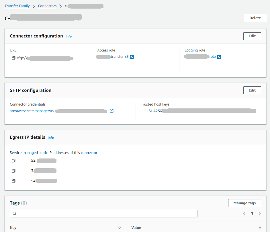Click the Value column header
This screenshot has width=270, height=232.
[136, 228]
